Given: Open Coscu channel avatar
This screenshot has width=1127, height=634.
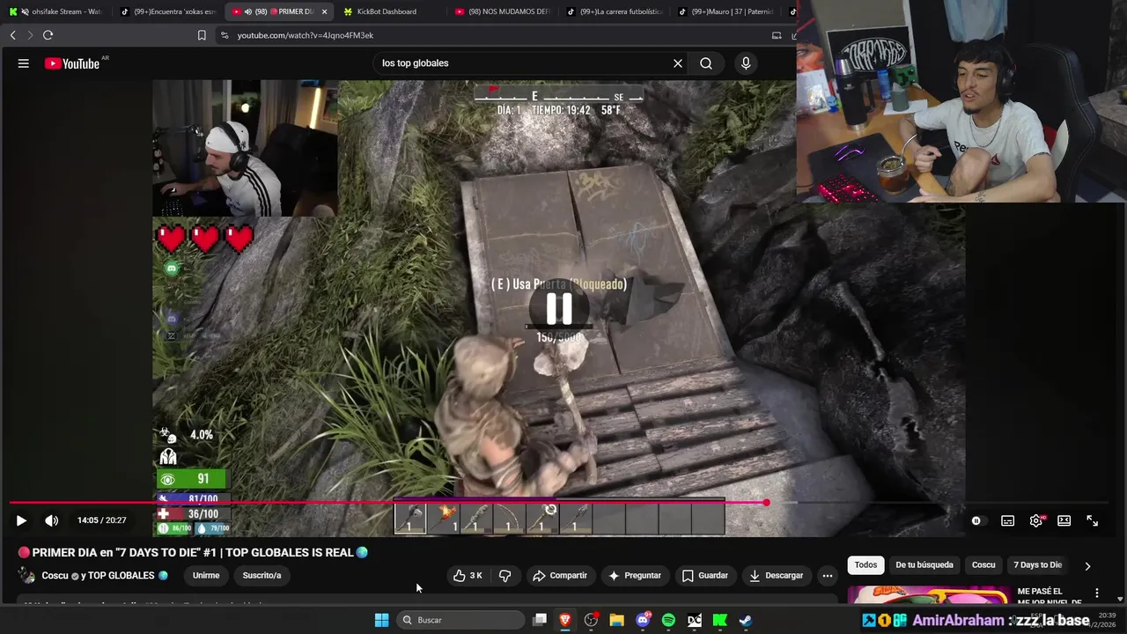Looking at the screenshot, I should pos(27,576).
